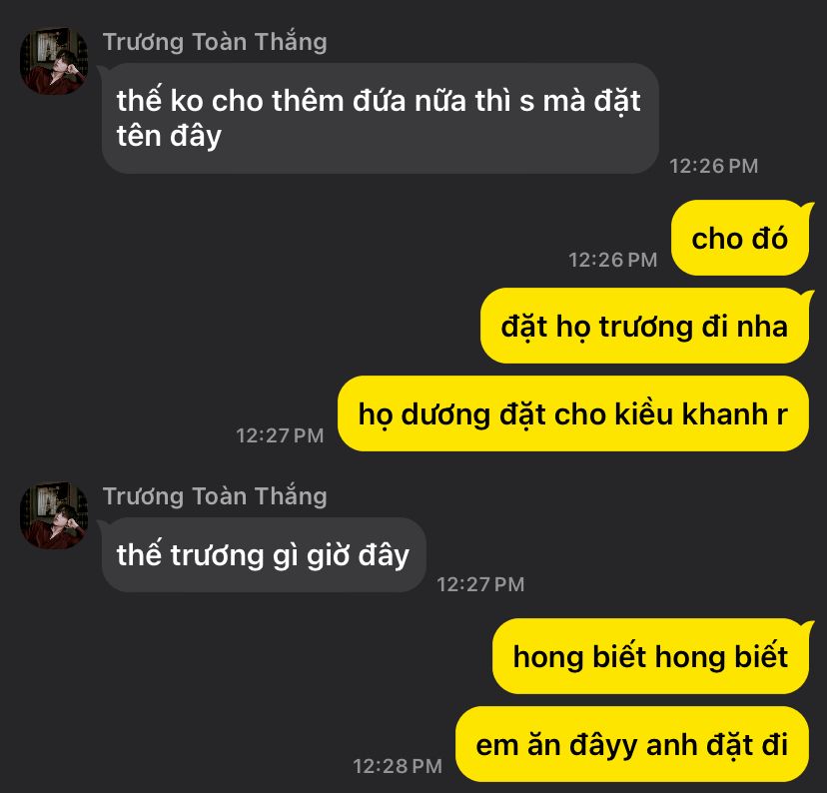Screen dimensions: 827x793
Task: Tap the 'họ dương đặt cho kiều khanh r' bubble
Action: click(572, 413)
